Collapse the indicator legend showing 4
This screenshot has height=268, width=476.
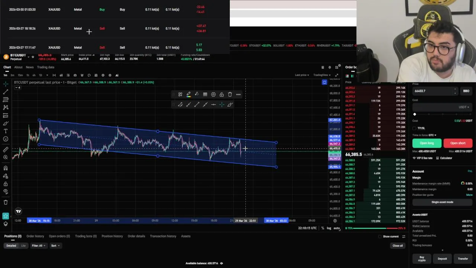pos(17,87)
